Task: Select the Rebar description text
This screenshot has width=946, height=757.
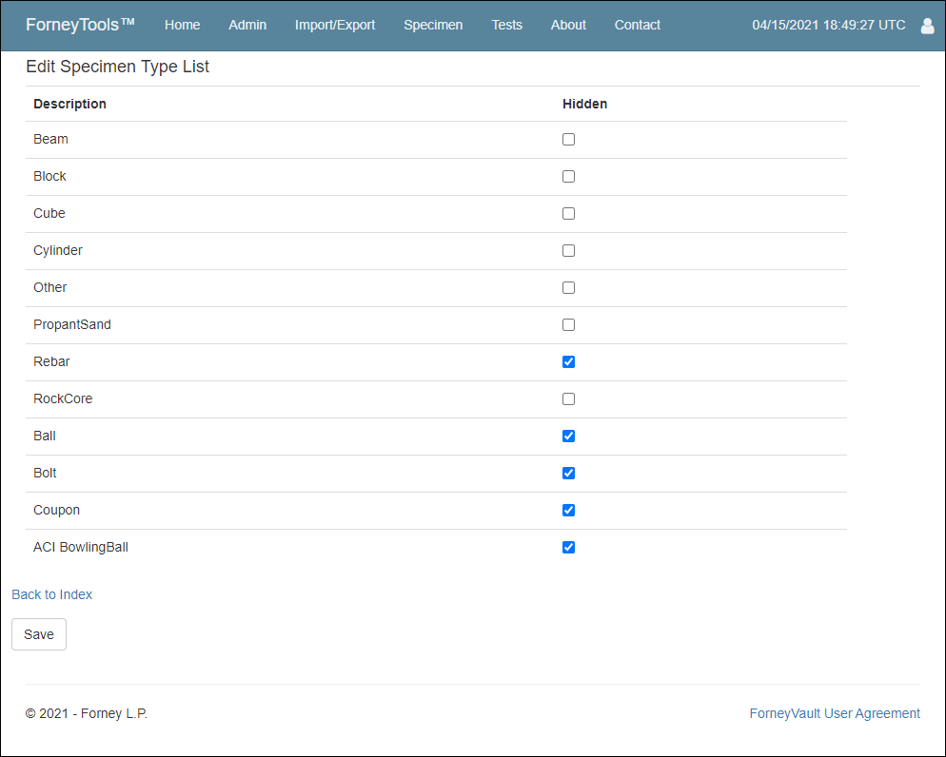Action: (51, 361)
